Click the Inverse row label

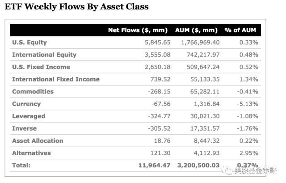[25, 128]
